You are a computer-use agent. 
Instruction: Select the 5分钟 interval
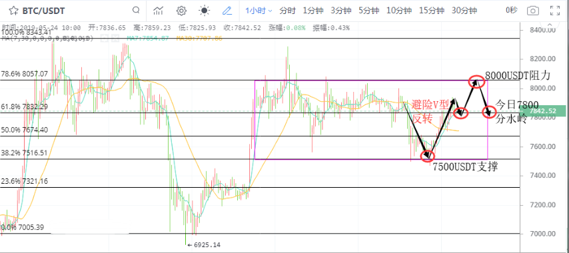coord(369,11)
